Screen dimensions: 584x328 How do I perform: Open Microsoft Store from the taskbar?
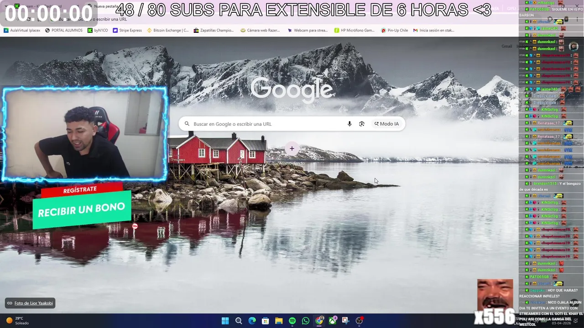click(x=266, y=321)
